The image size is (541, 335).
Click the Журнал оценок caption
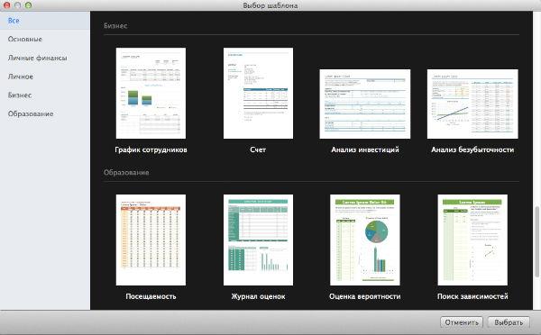[258, 296]
